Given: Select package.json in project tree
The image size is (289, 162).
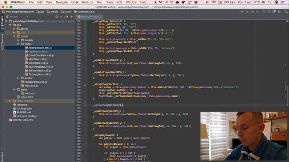Looking at the screenshot, I should (24, 108).
